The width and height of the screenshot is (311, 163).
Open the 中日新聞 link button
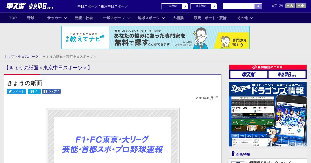coord(172,6)
